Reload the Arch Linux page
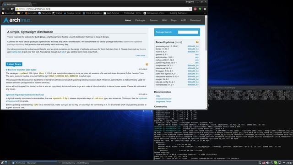The height and width of the screenshot is (165, 293). (x=12, y=9)
